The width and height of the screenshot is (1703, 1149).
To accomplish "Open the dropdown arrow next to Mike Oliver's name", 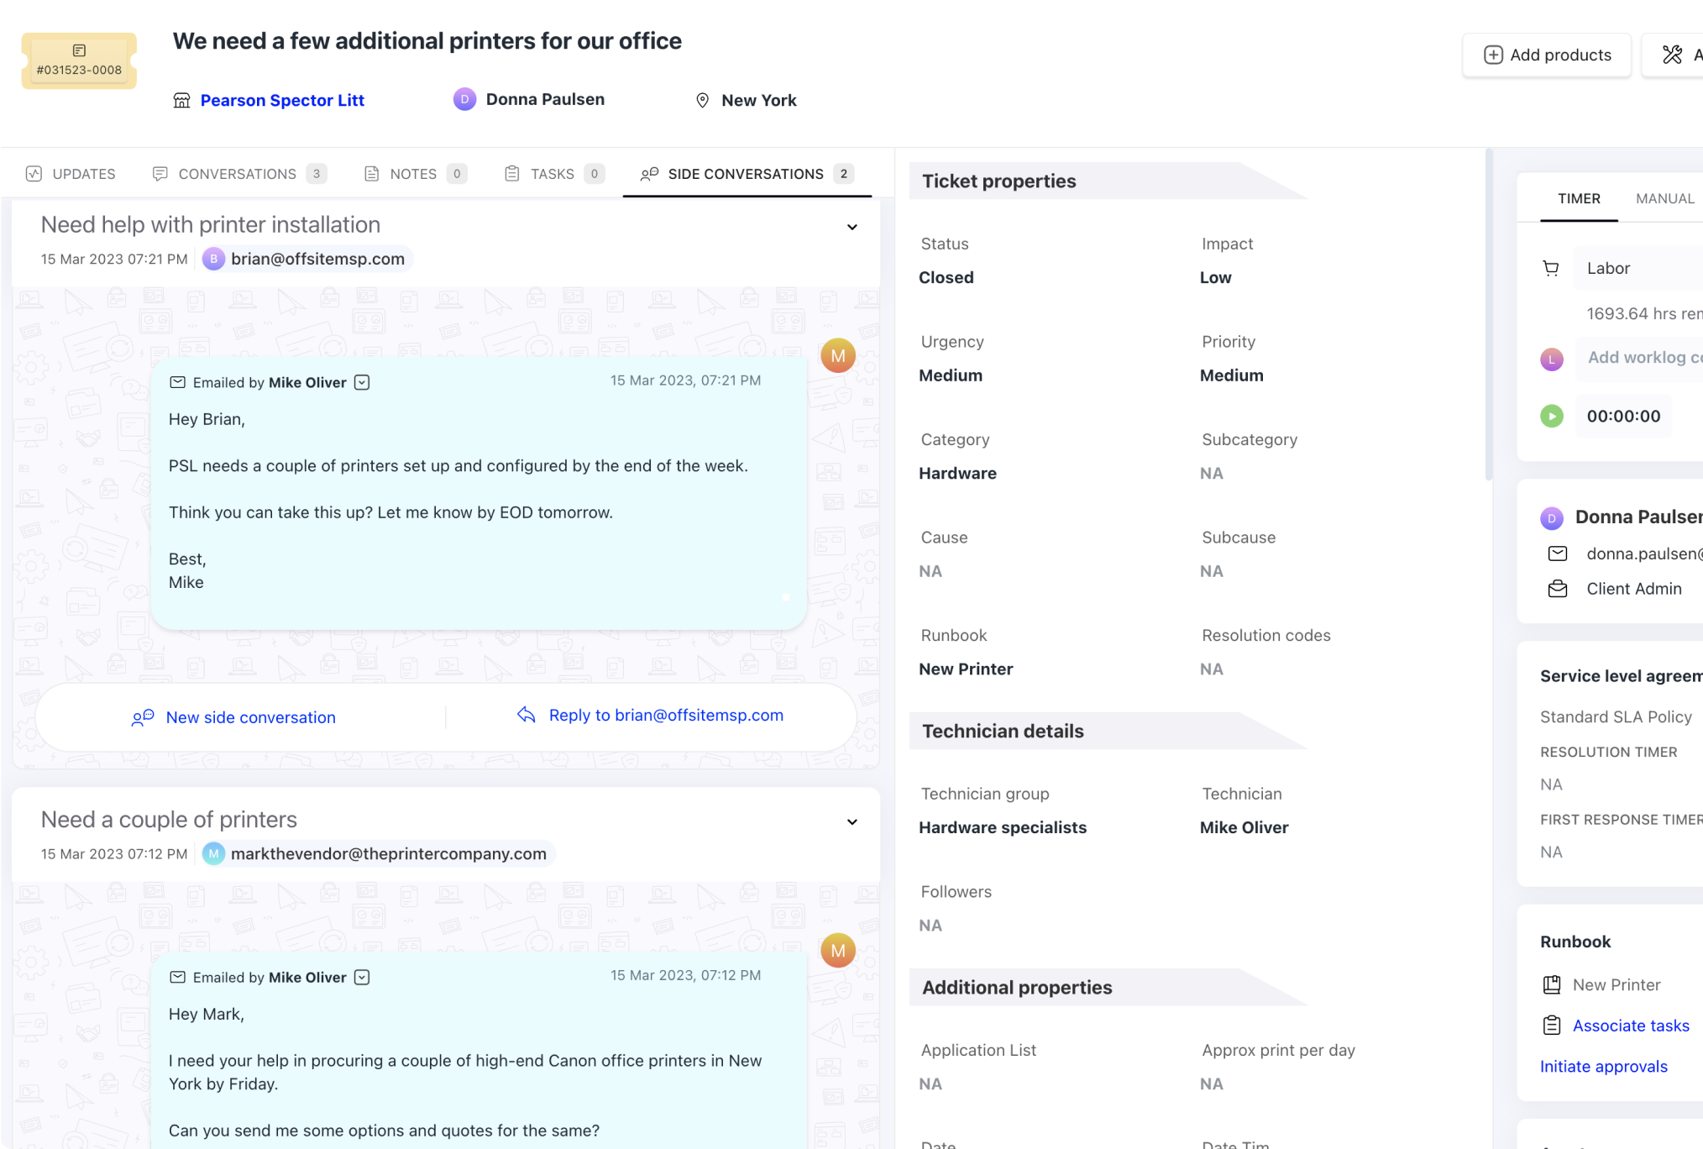I will coord(362,382).
